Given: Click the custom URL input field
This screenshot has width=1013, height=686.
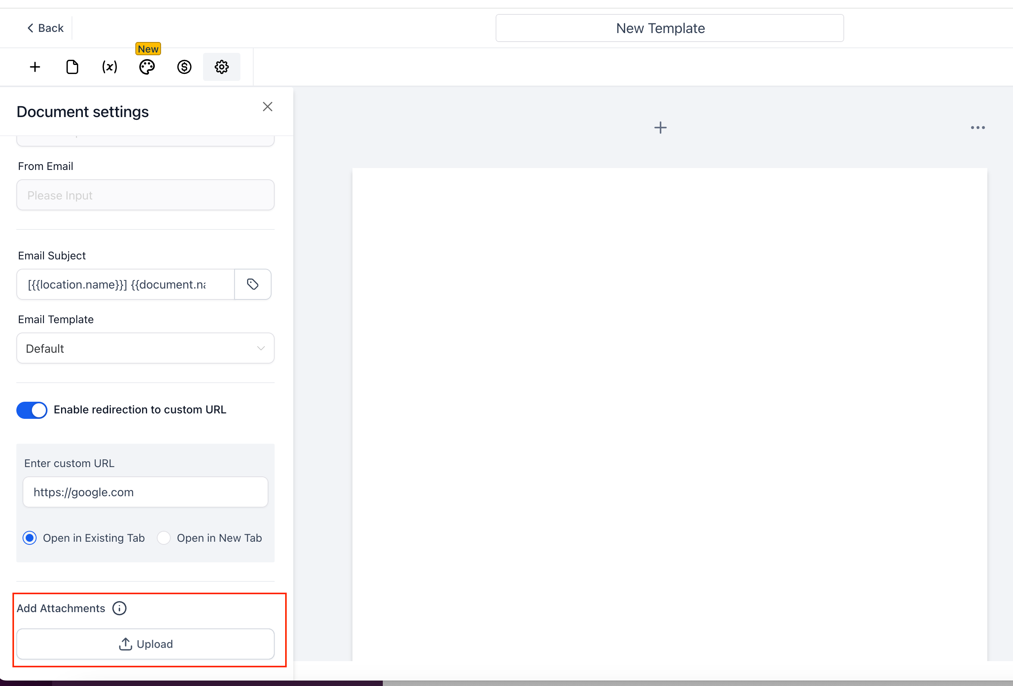Looking at the screenshot, I should (x=145, y=492).
